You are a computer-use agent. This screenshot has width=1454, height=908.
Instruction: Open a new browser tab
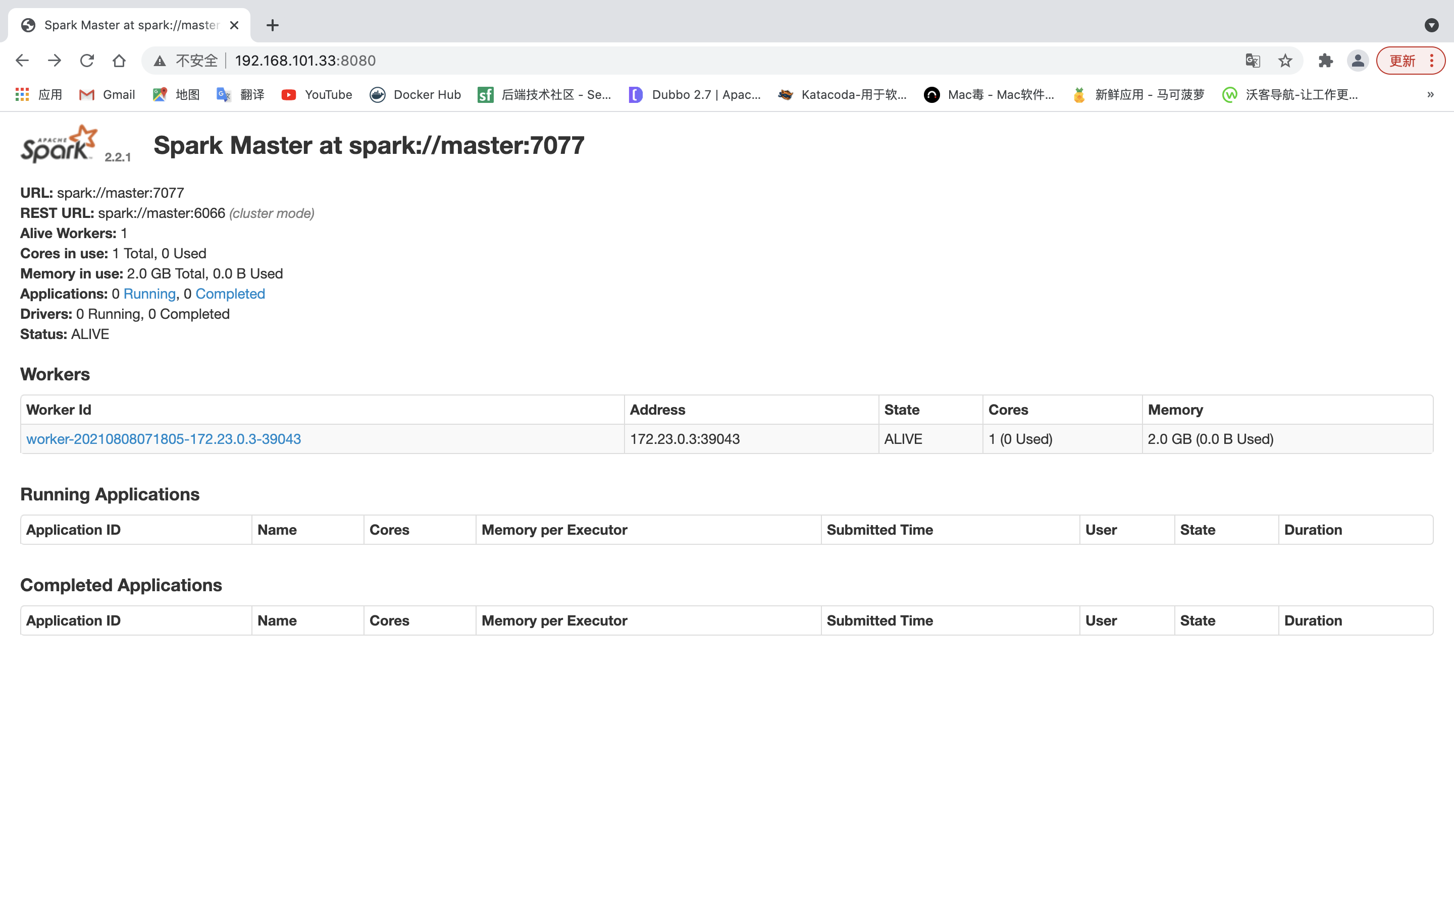click(272, 25)
